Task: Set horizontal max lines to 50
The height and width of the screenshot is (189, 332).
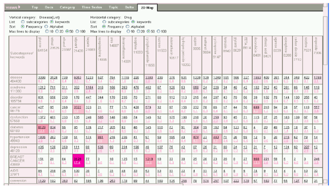Action: tap(148, 31)
